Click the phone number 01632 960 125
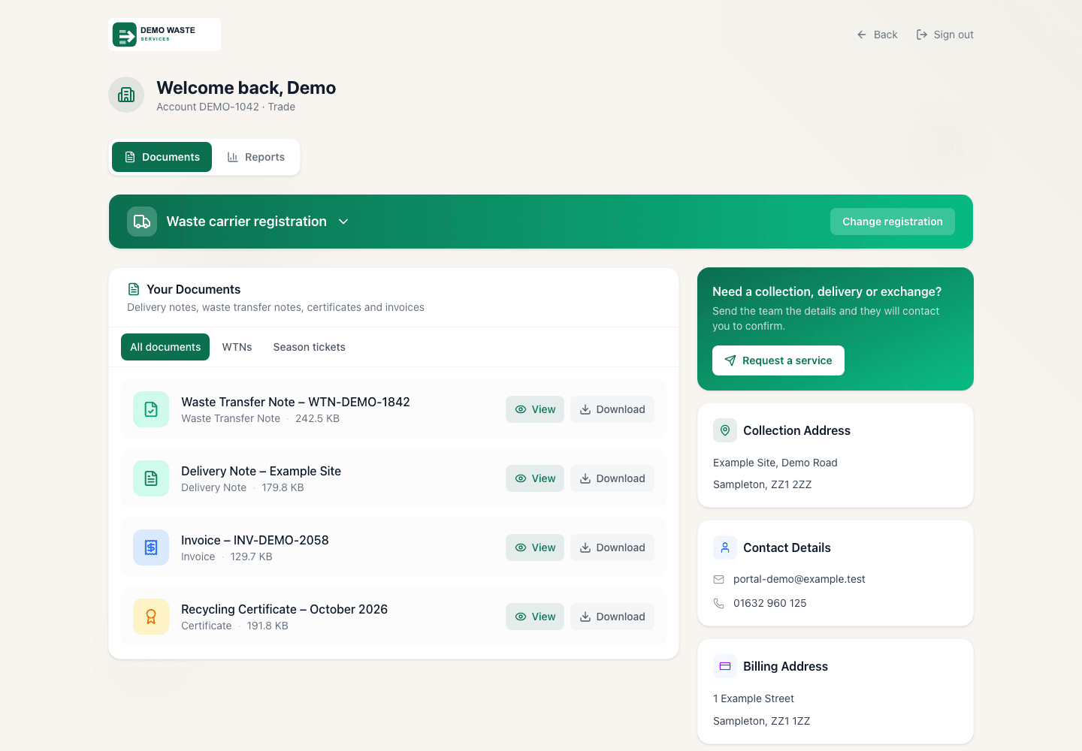Screen dimensions: 1082x751 [x=770, y=603]
